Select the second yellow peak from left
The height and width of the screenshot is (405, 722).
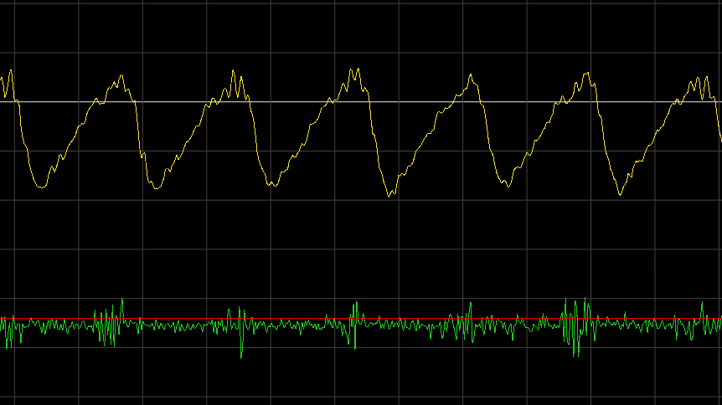coord(121,77)
